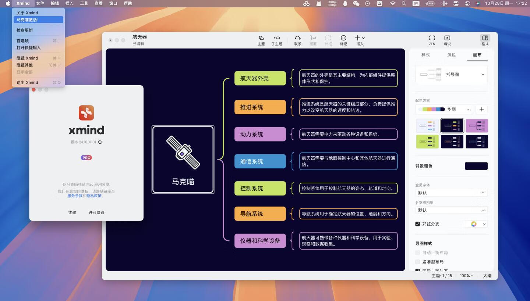Image resolution: width=530 pixels, height=301 pixels.
Task: Choose 检查更新 menu item
Action: point(38,30)
